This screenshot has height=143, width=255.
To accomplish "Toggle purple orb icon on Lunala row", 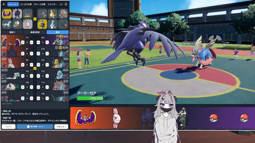I will [4, 43].
